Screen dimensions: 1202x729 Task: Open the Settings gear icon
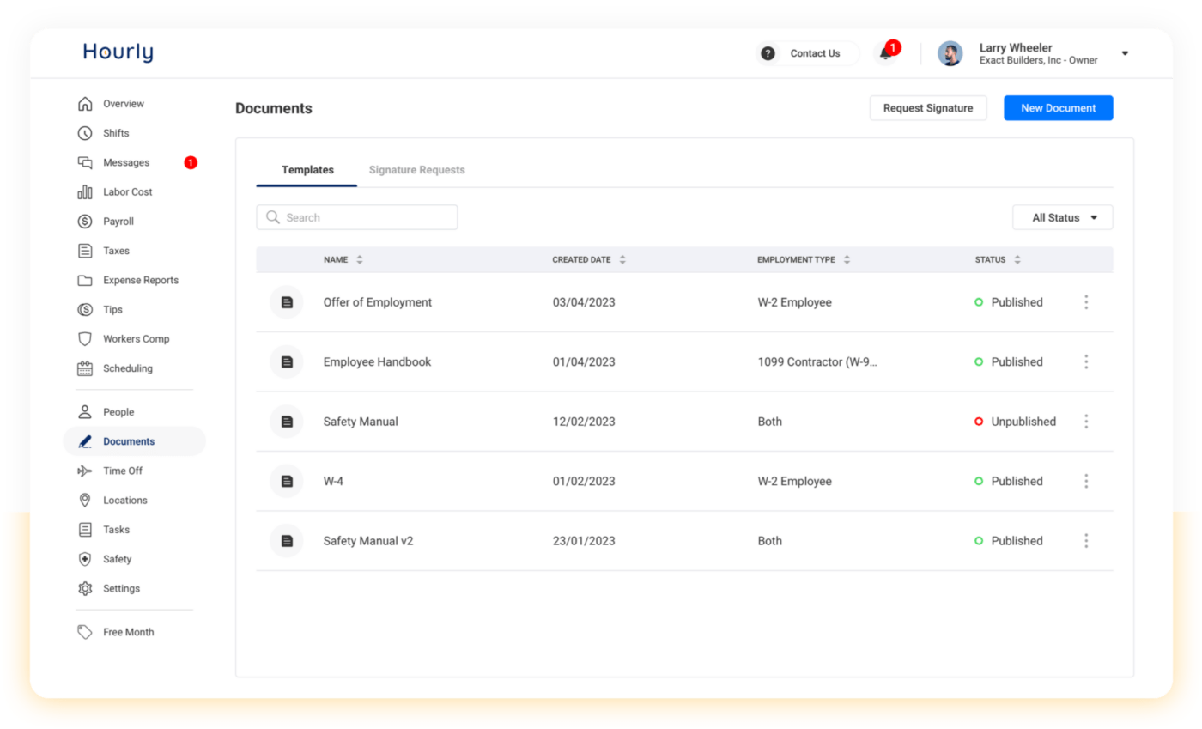[x=85, y=589]
